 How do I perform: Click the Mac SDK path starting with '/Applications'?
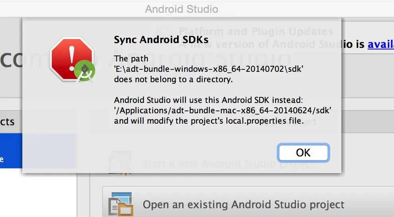point(223,110)
